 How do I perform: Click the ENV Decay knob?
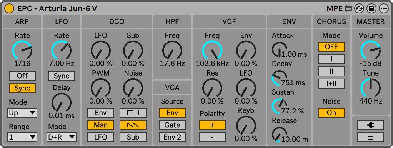click(280, 78)
